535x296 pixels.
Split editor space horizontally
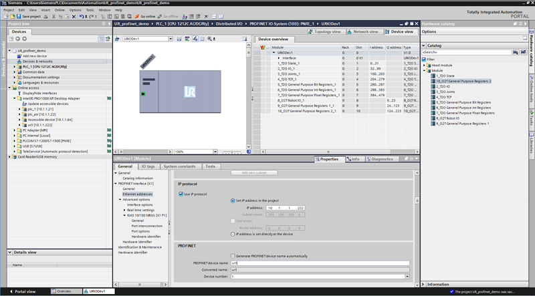(214, 16)
